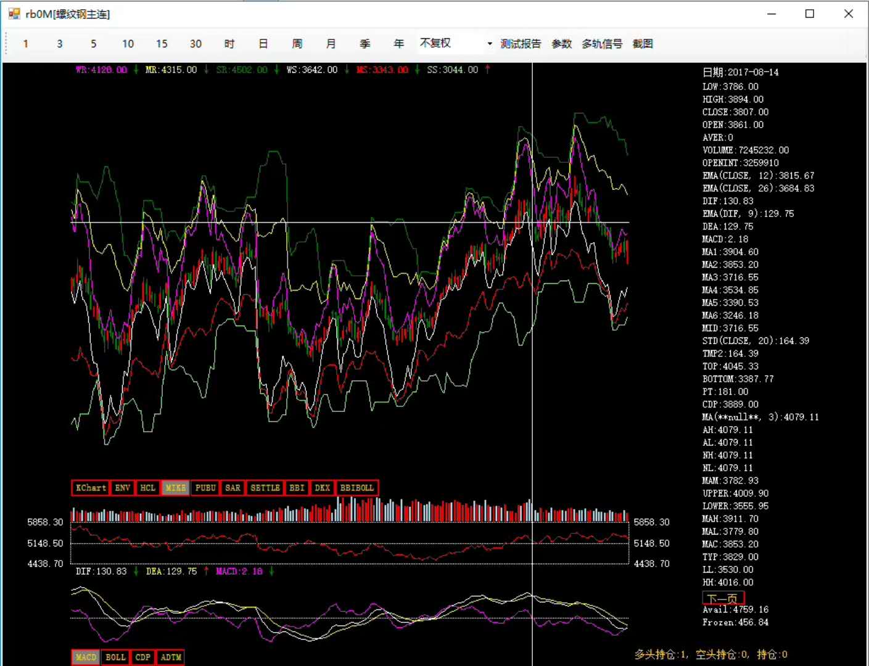The height and width of the screenshot is (666, 869).
Task: Choose the yearly (年) period
Action: coord(399,44)
